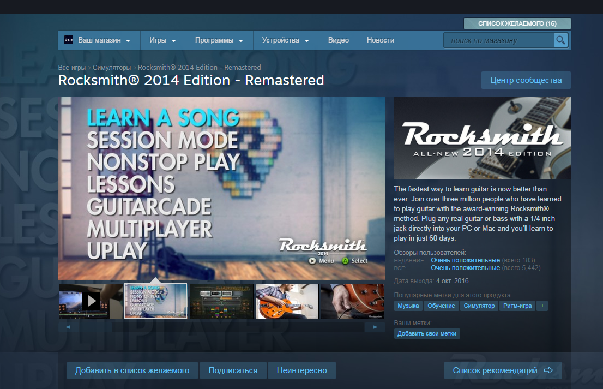Select the Музыка tag
The width and height of the screenshot is (603, 389).
pos(408,306)
